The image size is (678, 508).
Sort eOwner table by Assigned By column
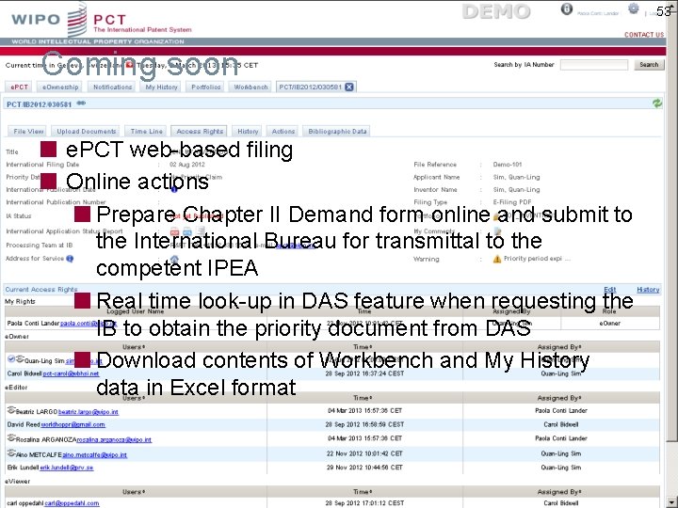(x=559, y=347)
